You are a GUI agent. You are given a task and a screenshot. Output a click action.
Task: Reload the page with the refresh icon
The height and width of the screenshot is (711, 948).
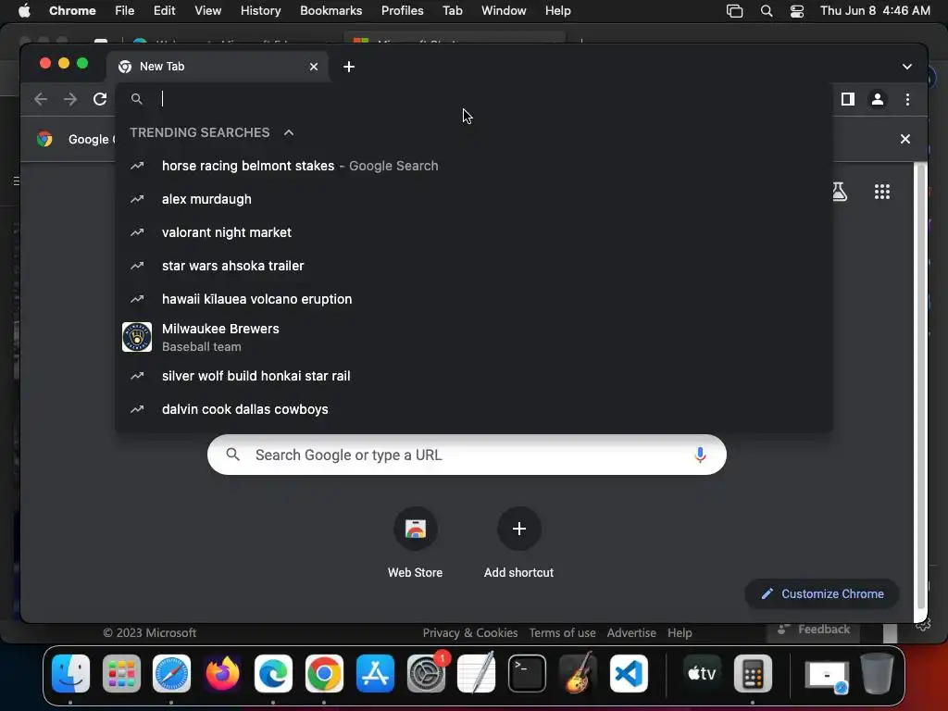pyautogui.click(x=100, y=99)
